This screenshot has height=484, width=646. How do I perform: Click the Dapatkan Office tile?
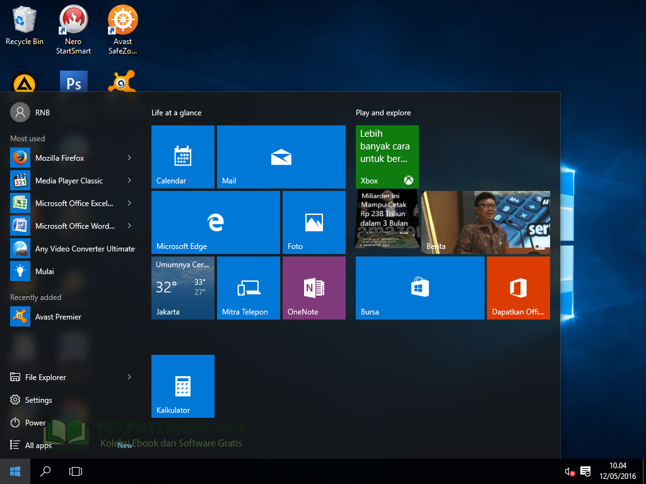pos(518,288)
